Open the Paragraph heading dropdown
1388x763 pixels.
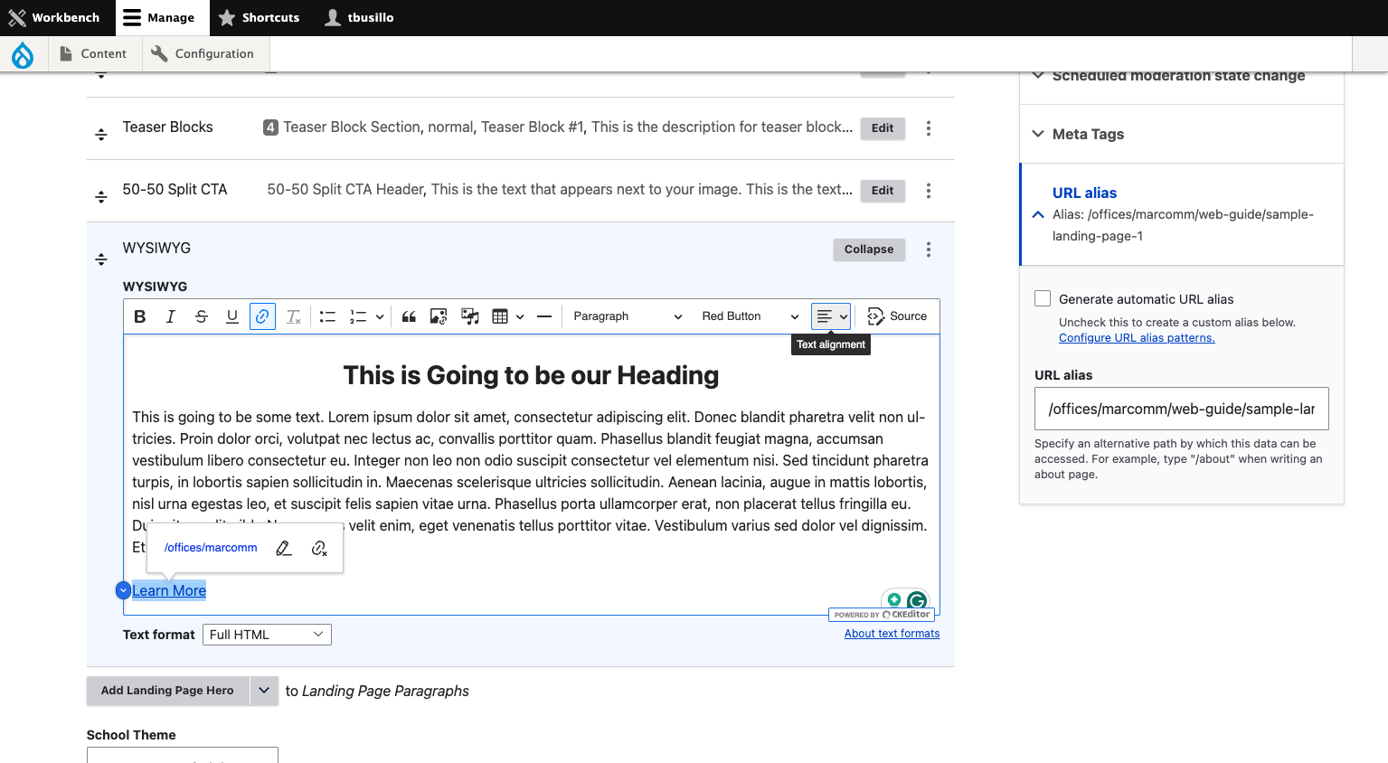pos(627,316)
